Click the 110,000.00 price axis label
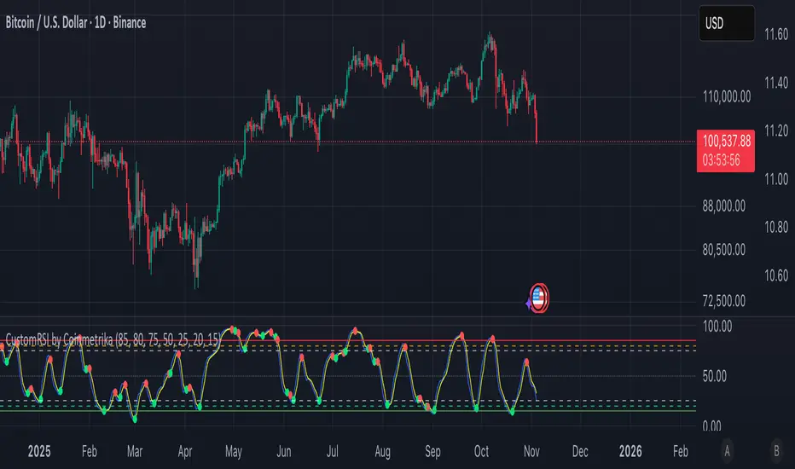 (x=727, y=97)
